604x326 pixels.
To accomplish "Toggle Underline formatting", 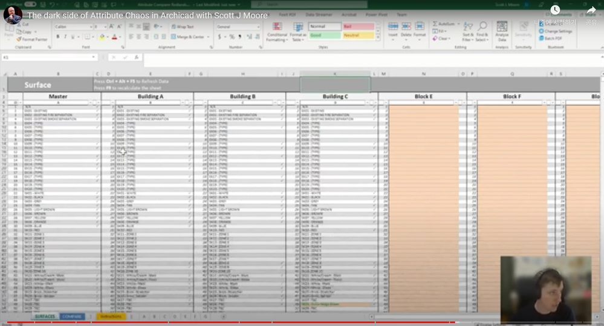I will [73, 37].
